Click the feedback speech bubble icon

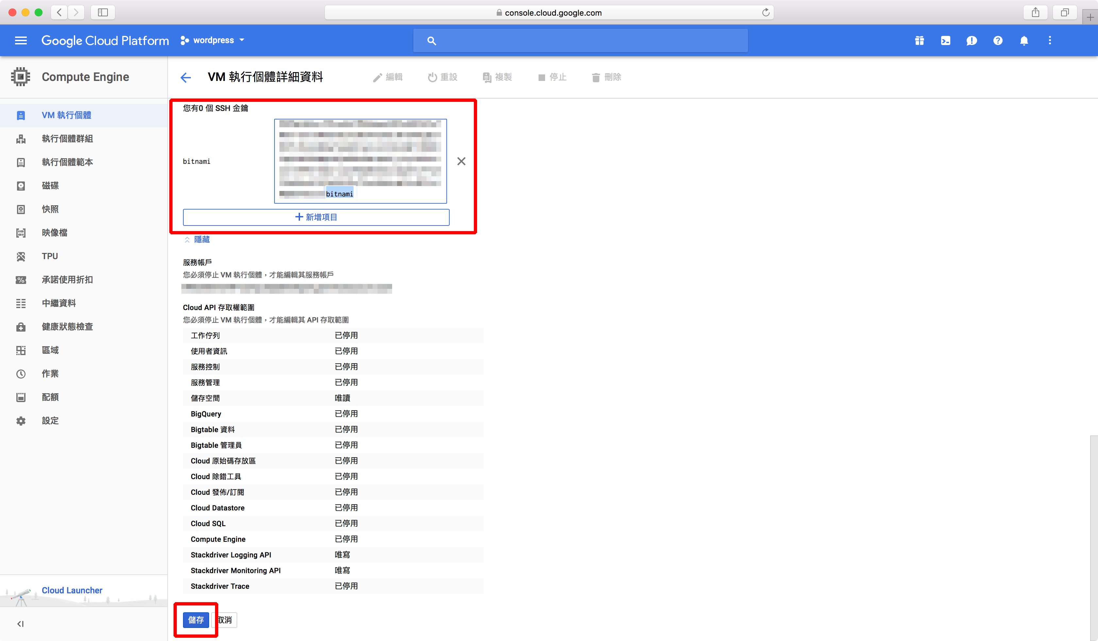(971, 40)
